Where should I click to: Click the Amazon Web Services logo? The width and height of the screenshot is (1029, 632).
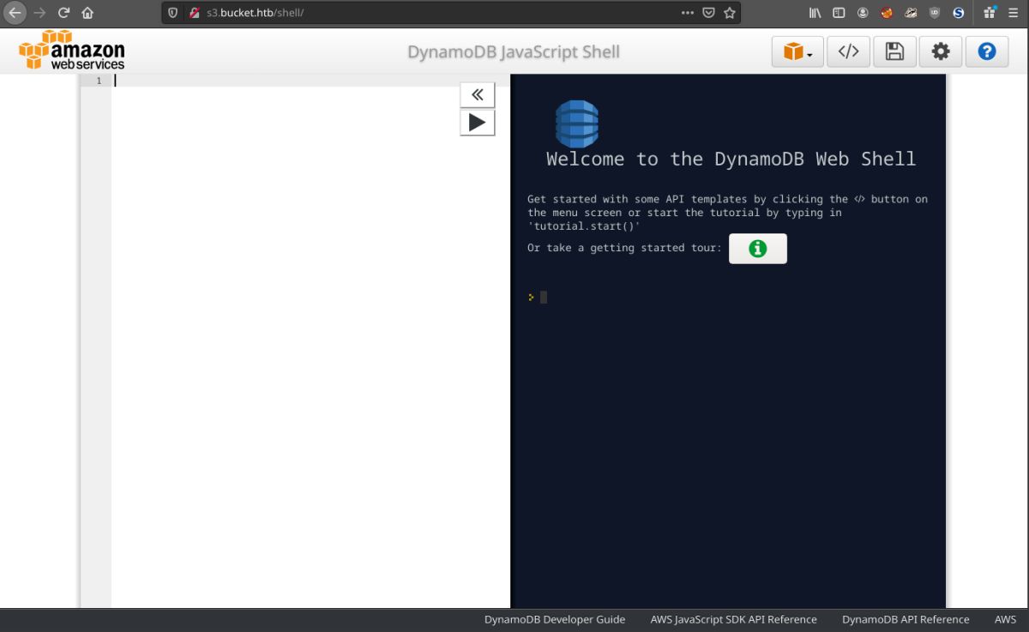click(x=72, y=50)
